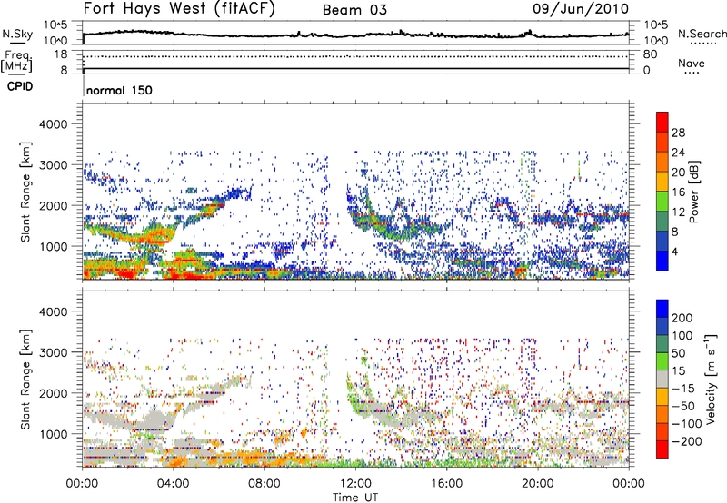Viewport: 727px width, 503px height.
Task: Click the 'Fort Hays West (fitACF)' title
Action: 179,9
